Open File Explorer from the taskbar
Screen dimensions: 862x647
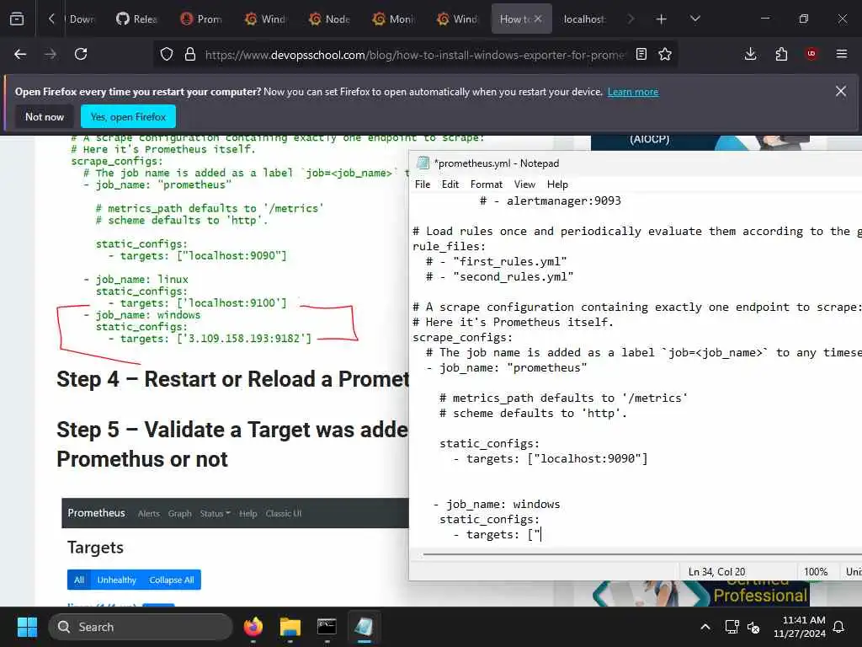290,627
